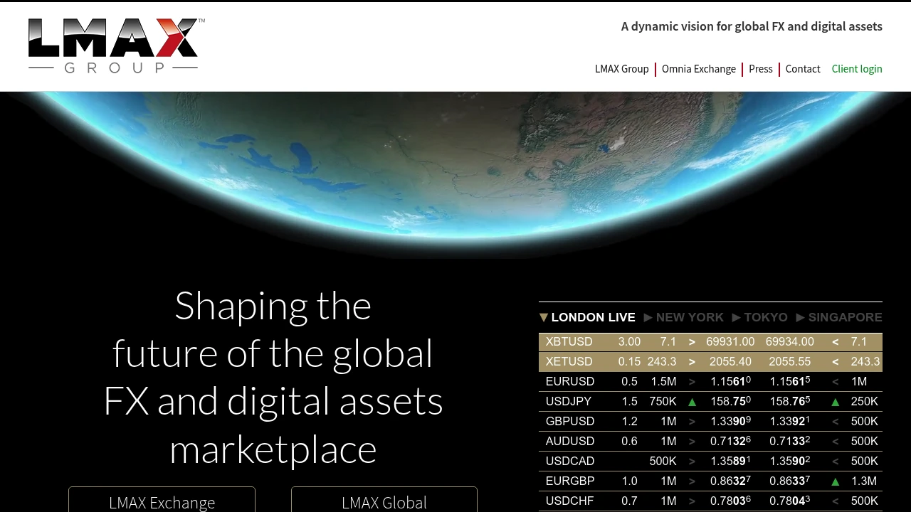The width and height of the screenshot is (911, 512).
Task: Click the GBPUSD instrument label
Action: tap(569, 422)
